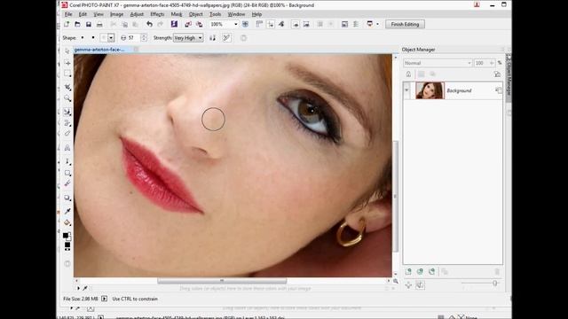
Task: Toggle the brush settings icon on property bar
Action: coord(226,37)
